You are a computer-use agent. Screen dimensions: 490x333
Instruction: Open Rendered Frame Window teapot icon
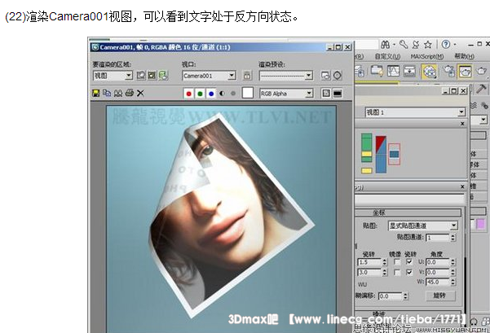(x=465, y=71)
